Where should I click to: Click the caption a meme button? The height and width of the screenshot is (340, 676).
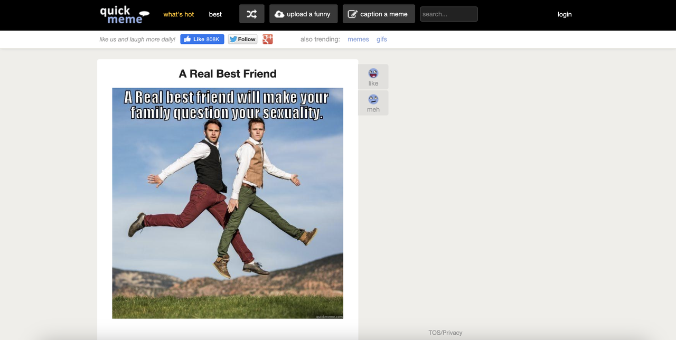click(379, 14)
